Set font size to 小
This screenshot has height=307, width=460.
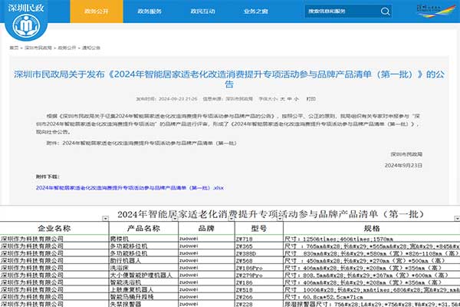296,99
